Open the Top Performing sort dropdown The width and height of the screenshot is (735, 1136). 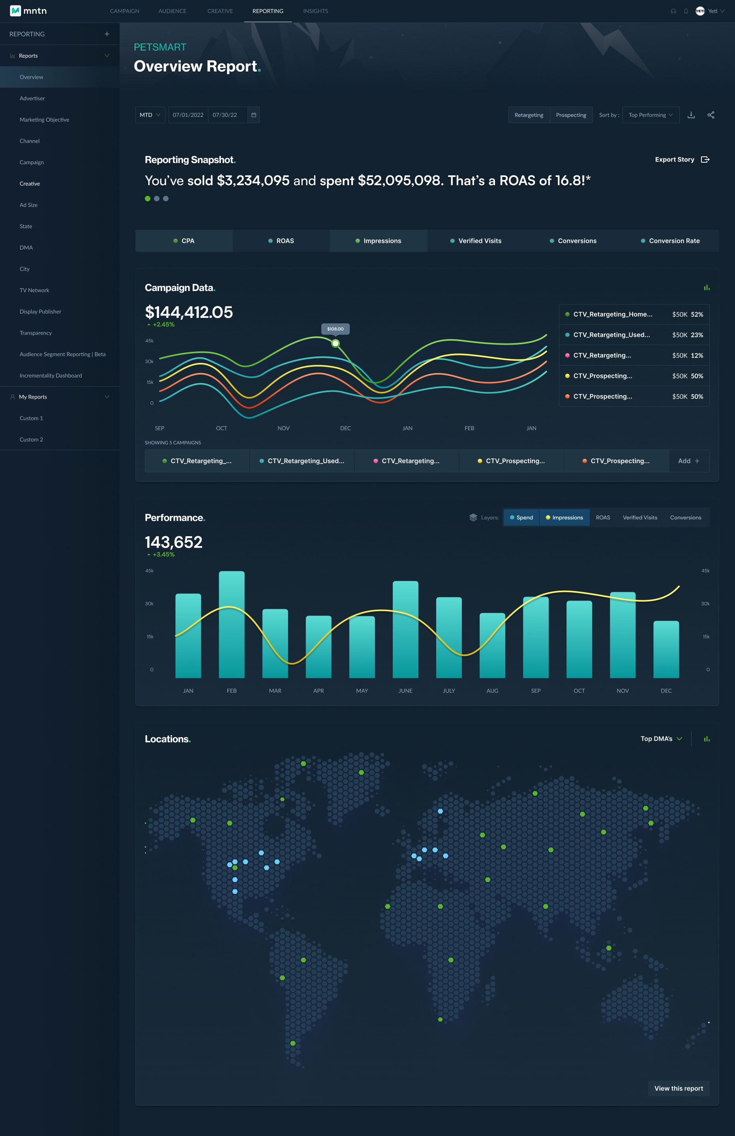[x=650, y=115]
